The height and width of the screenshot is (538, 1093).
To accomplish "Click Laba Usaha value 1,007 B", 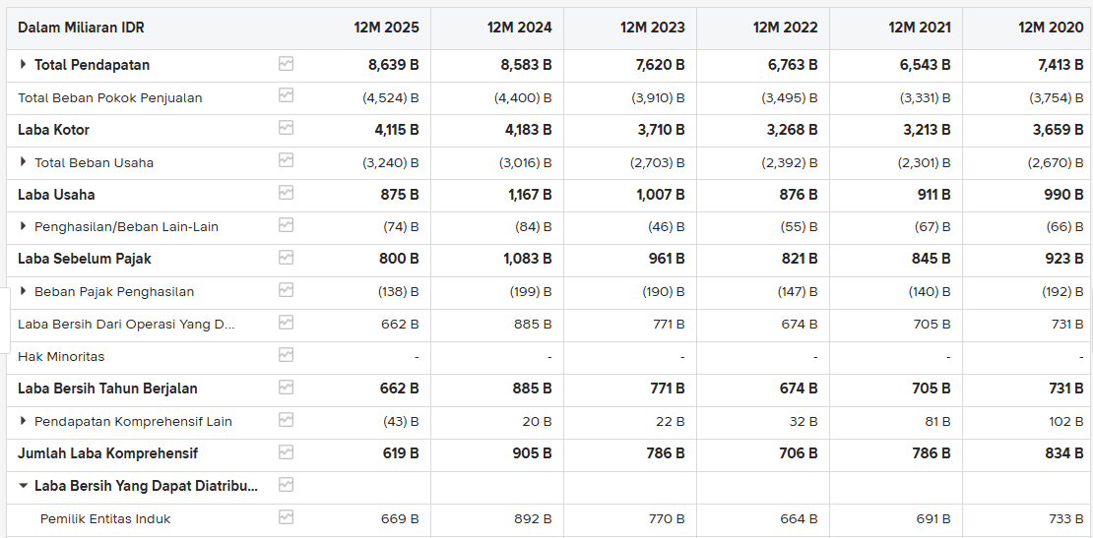I will [x=660, y=195].
